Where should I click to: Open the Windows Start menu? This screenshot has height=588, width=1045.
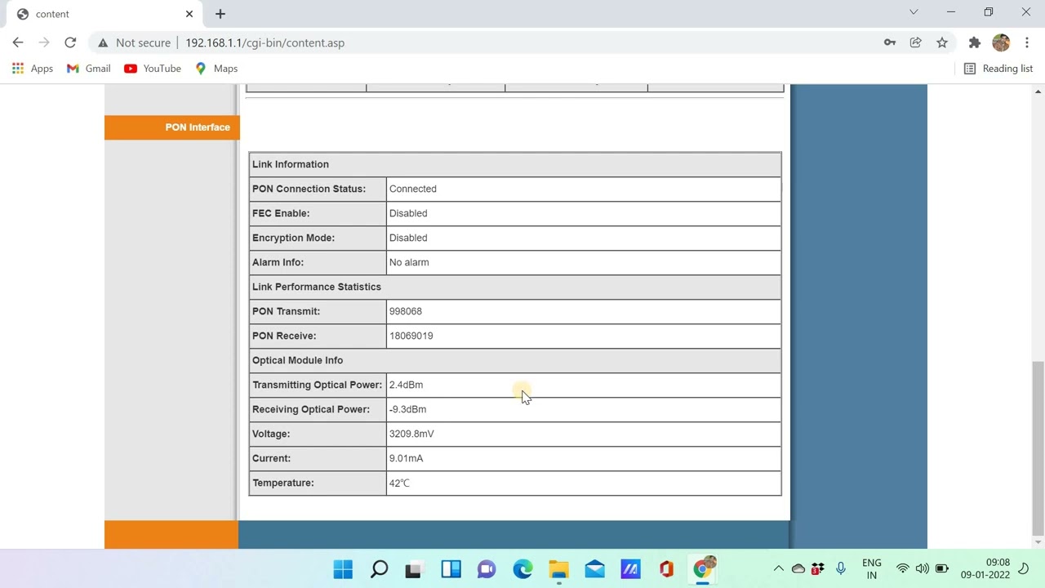(343, 569)
